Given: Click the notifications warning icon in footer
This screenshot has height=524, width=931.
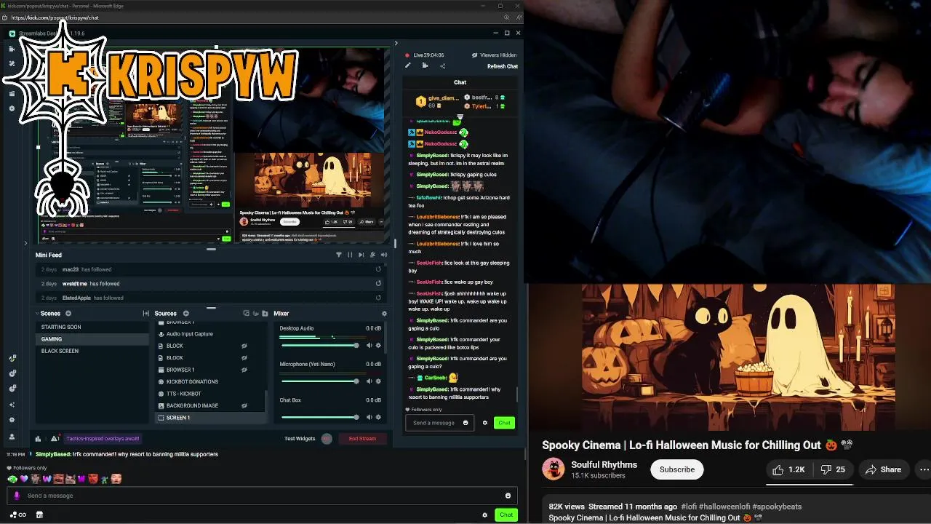Looking at the screenshot, I should click(x=55, y=439).
